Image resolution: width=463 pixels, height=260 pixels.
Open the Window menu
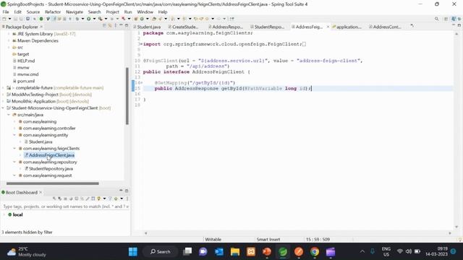coord(145,12)
